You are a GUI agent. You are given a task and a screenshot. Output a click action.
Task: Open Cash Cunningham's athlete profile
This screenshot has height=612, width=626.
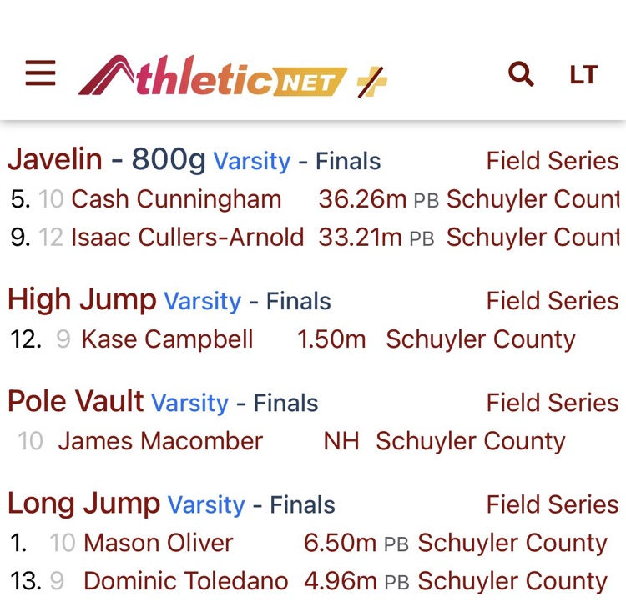pyautogui.click(x=176, y=199)
